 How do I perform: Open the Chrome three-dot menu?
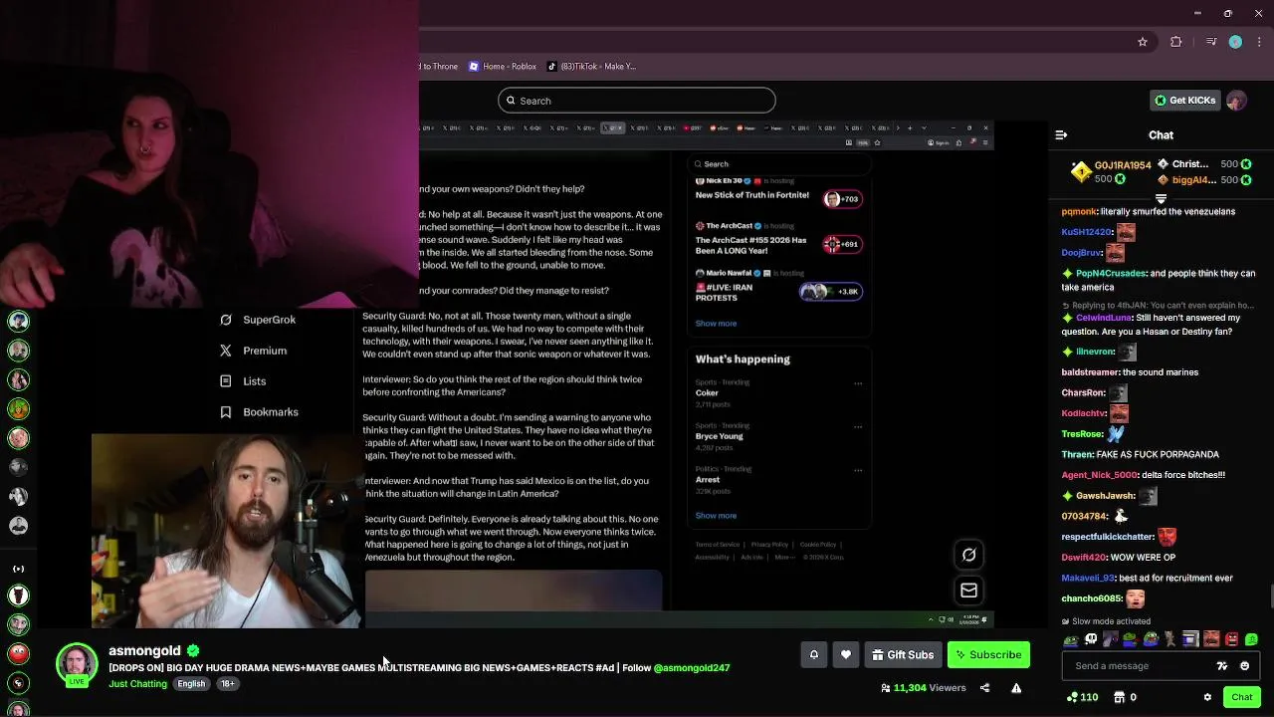coord(1260,42)
